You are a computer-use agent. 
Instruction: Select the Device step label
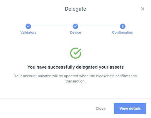(x=75, y=32)
